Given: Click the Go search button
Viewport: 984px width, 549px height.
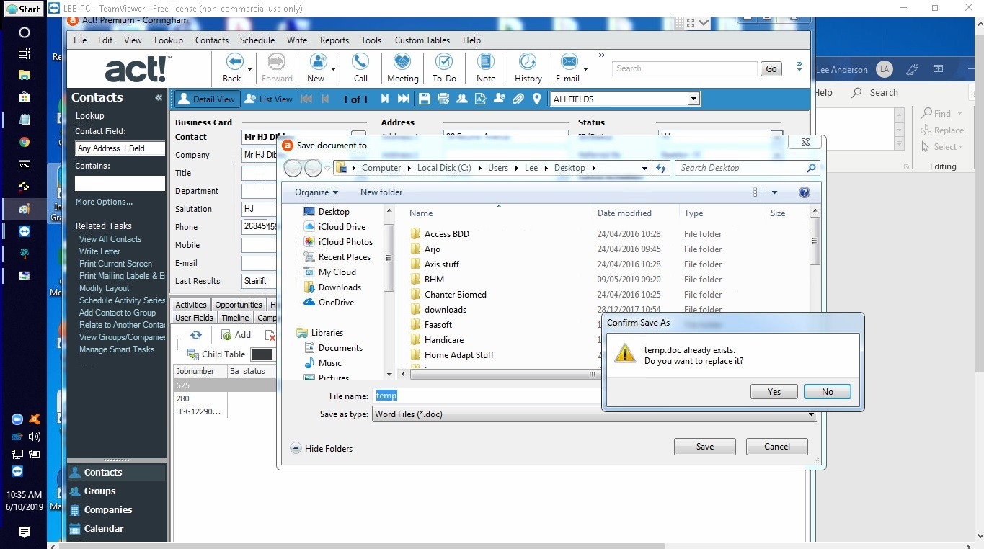Looking at the screenshot, I should pyautogui.click(x=771, y=69).
